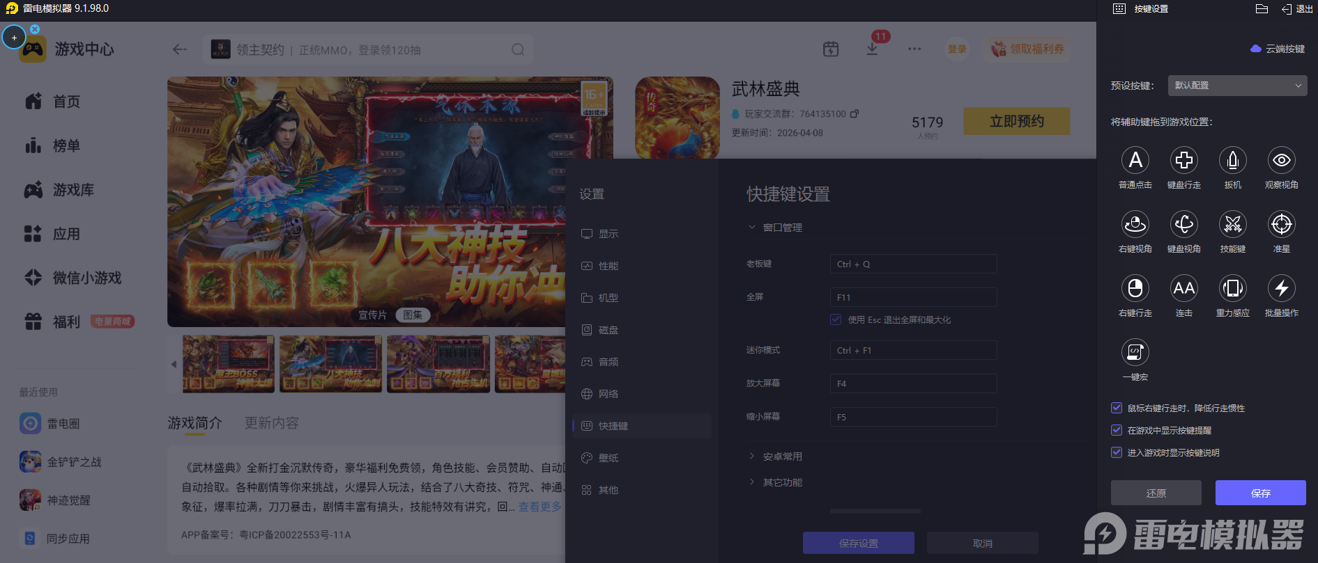Toggle 使用 Esc 退出全屏和最大化 checkbox
This screenshot has height=563, width=1318.
(x=836, y=319)
